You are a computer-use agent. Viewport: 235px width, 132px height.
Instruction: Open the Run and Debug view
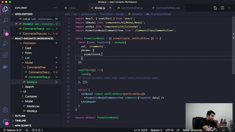click(x=5, y=44)
